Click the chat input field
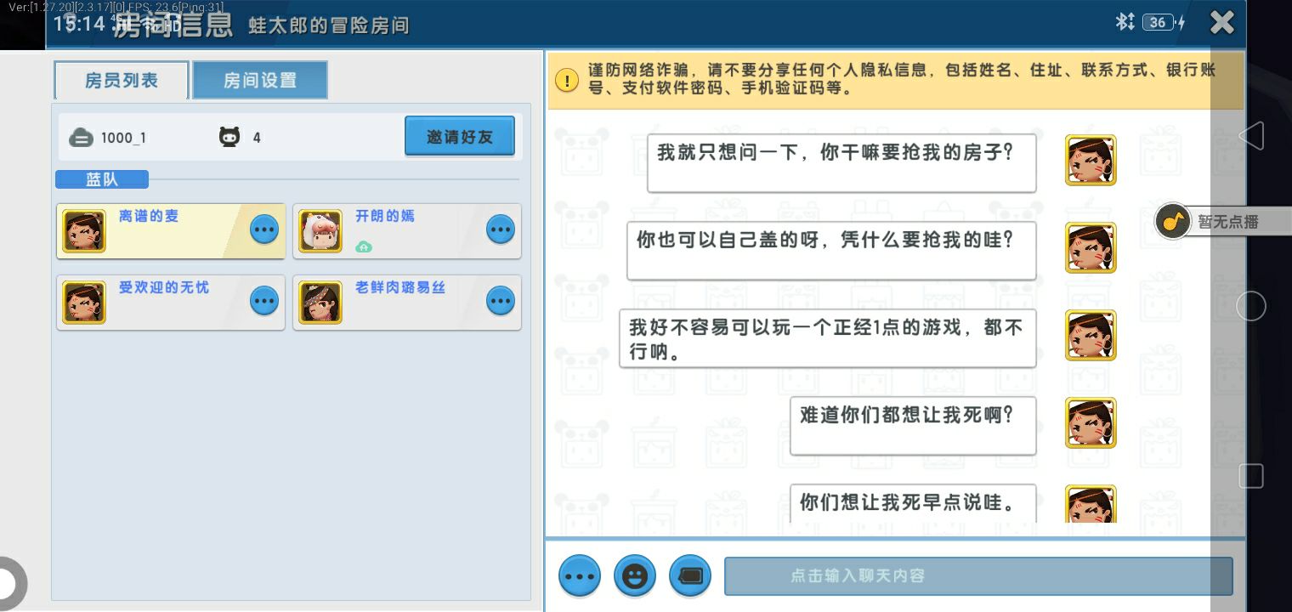 coord(977,576)
